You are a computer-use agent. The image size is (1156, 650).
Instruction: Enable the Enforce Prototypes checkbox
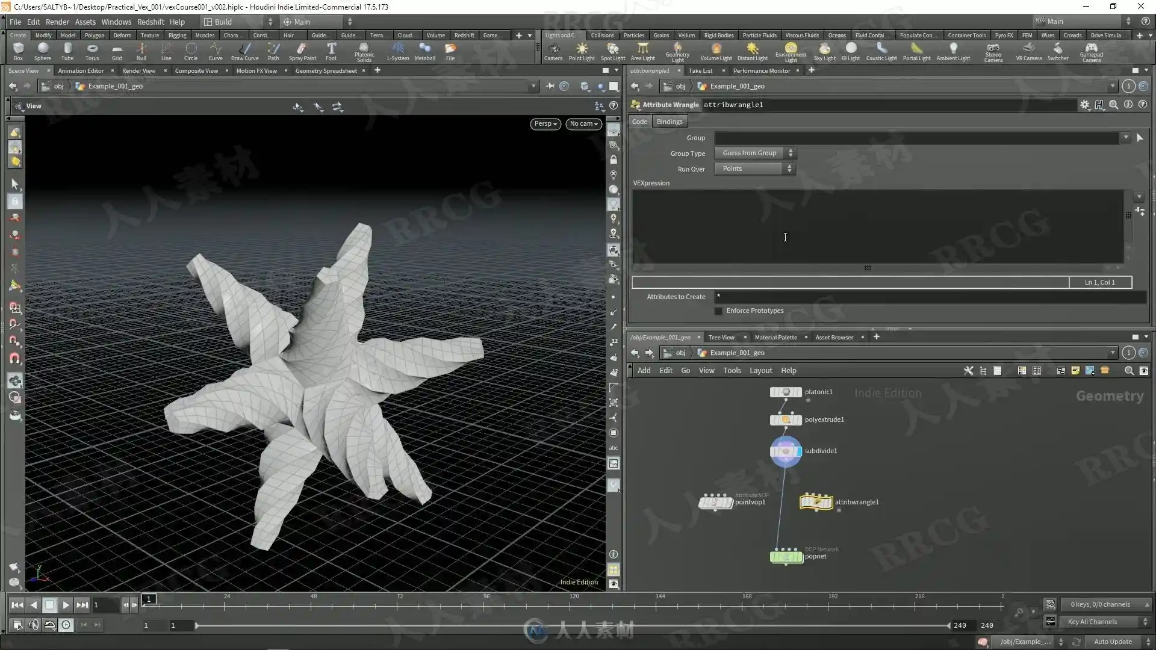(x=718, y=311)
